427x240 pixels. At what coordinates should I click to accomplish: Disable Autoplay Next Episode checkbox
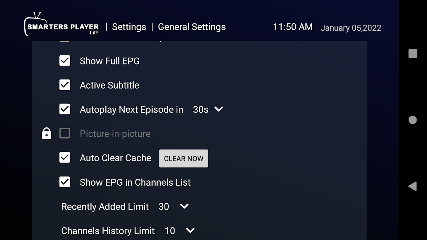(65, 109)
